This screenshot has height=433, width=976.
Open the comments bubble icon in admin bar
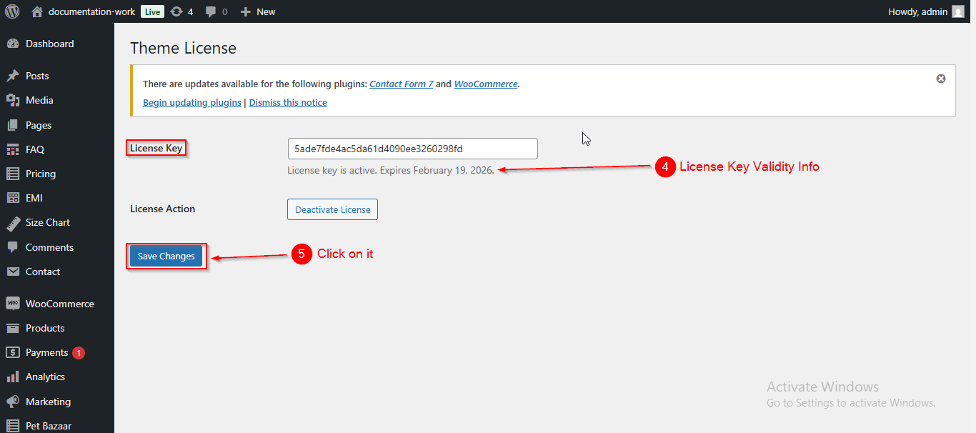point(211,11)
